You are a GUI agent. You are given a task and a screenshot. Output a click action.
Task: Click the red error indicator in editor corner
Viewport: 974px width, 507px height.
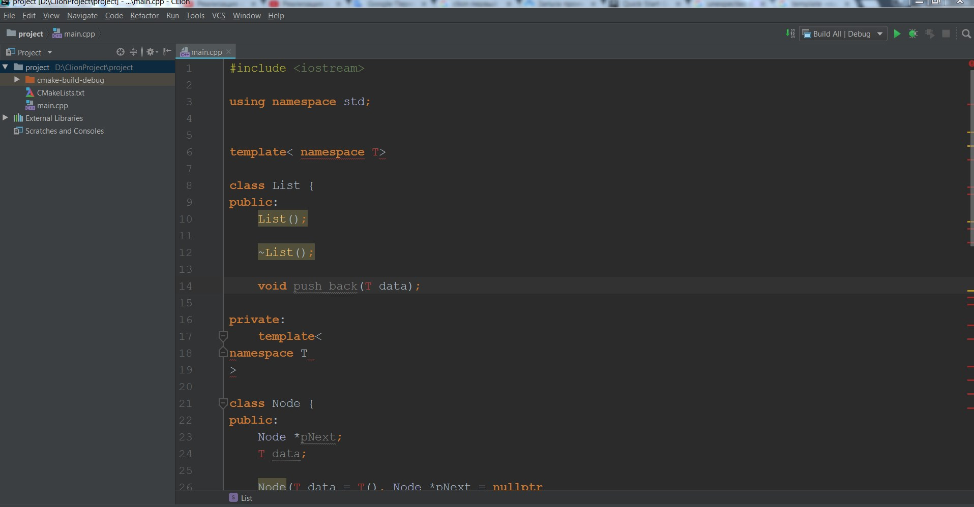pyautogui.click(x=971, y=64)
